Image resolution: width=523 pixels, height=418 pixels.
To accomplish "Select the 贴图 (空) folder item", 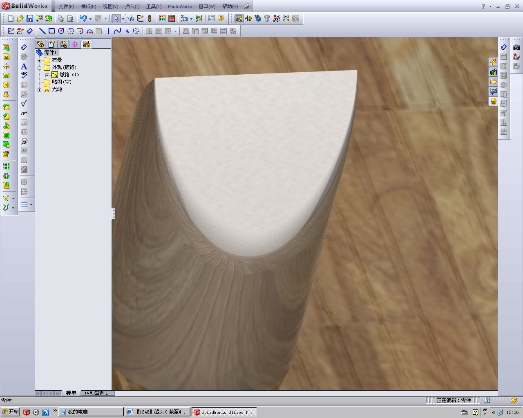I will [58, 82].
